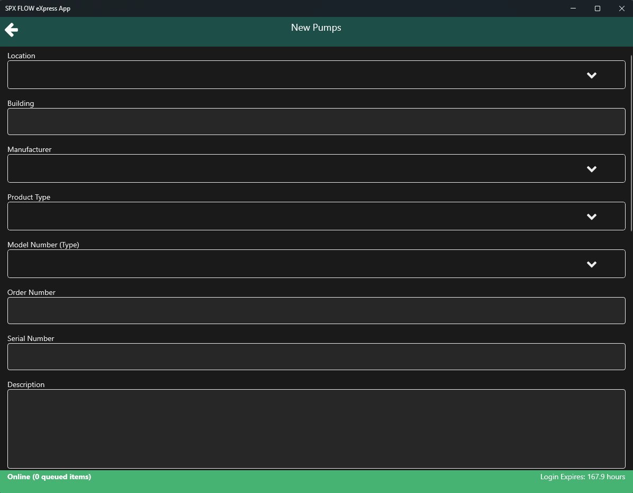Click the 'Online (0 queued items)' status text
Screen dimensions: 633x493
[49, 477]
